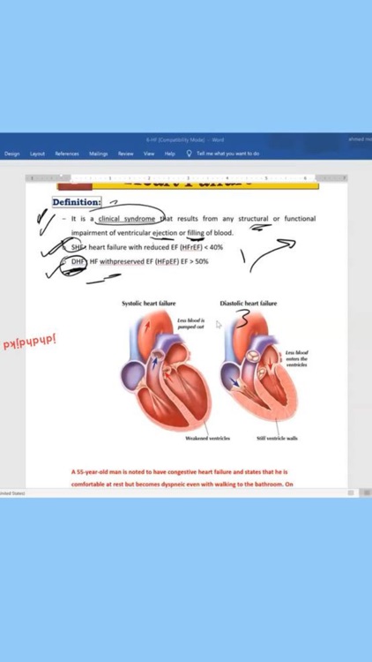372x662 pixels.
Task: Click the 'Weakened ventricles' label
Action: click(x=207, y=438)
